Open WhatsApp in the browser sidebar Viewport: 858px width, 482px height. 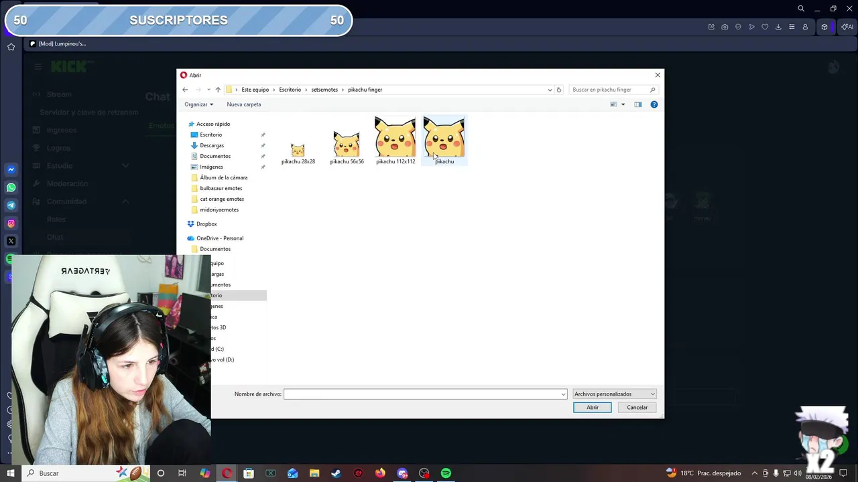(x=11, y=187)
